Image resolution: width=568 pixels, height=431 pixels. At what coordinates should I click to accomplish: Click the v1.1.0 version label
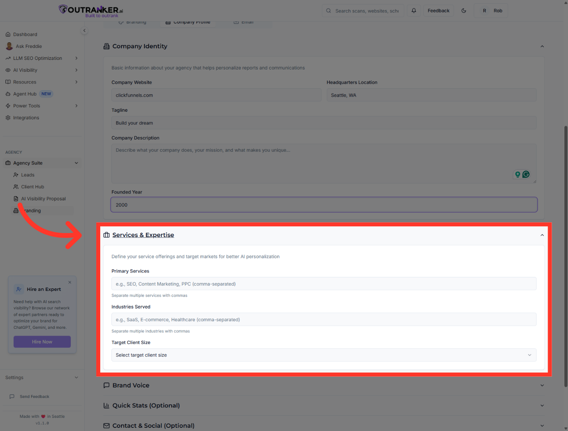tap(42, 423)
